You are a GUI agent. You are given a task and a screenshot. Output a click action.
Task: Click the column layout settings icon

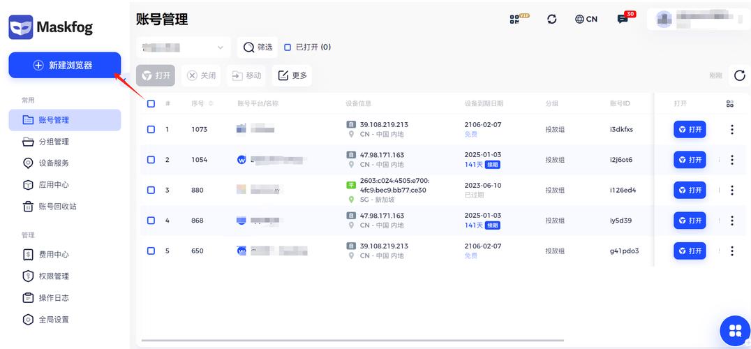pyautogui.click(x=730, y=103)
